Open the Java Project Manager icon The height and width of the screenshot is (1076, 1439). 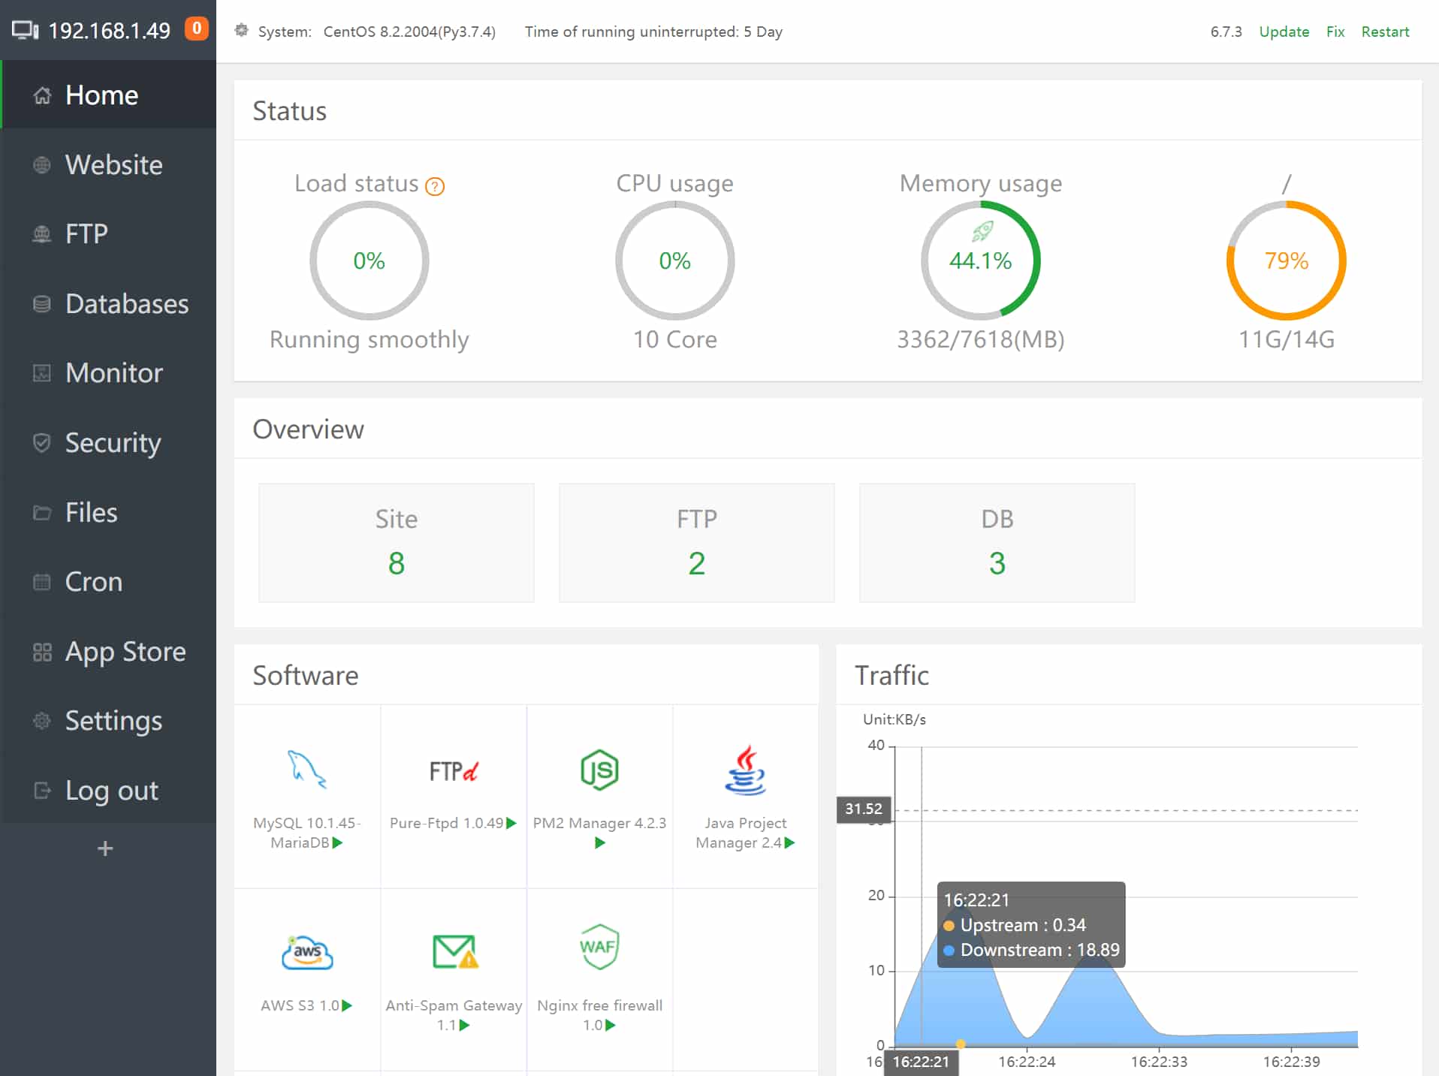pyautogui.click(x=744, y=769)
